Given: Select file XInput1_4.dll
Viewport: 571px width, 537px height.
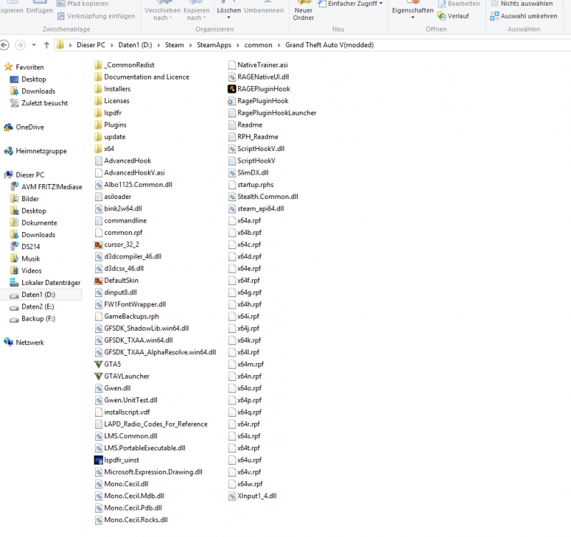Looking at the screenshot, I should tap(253, 496).
